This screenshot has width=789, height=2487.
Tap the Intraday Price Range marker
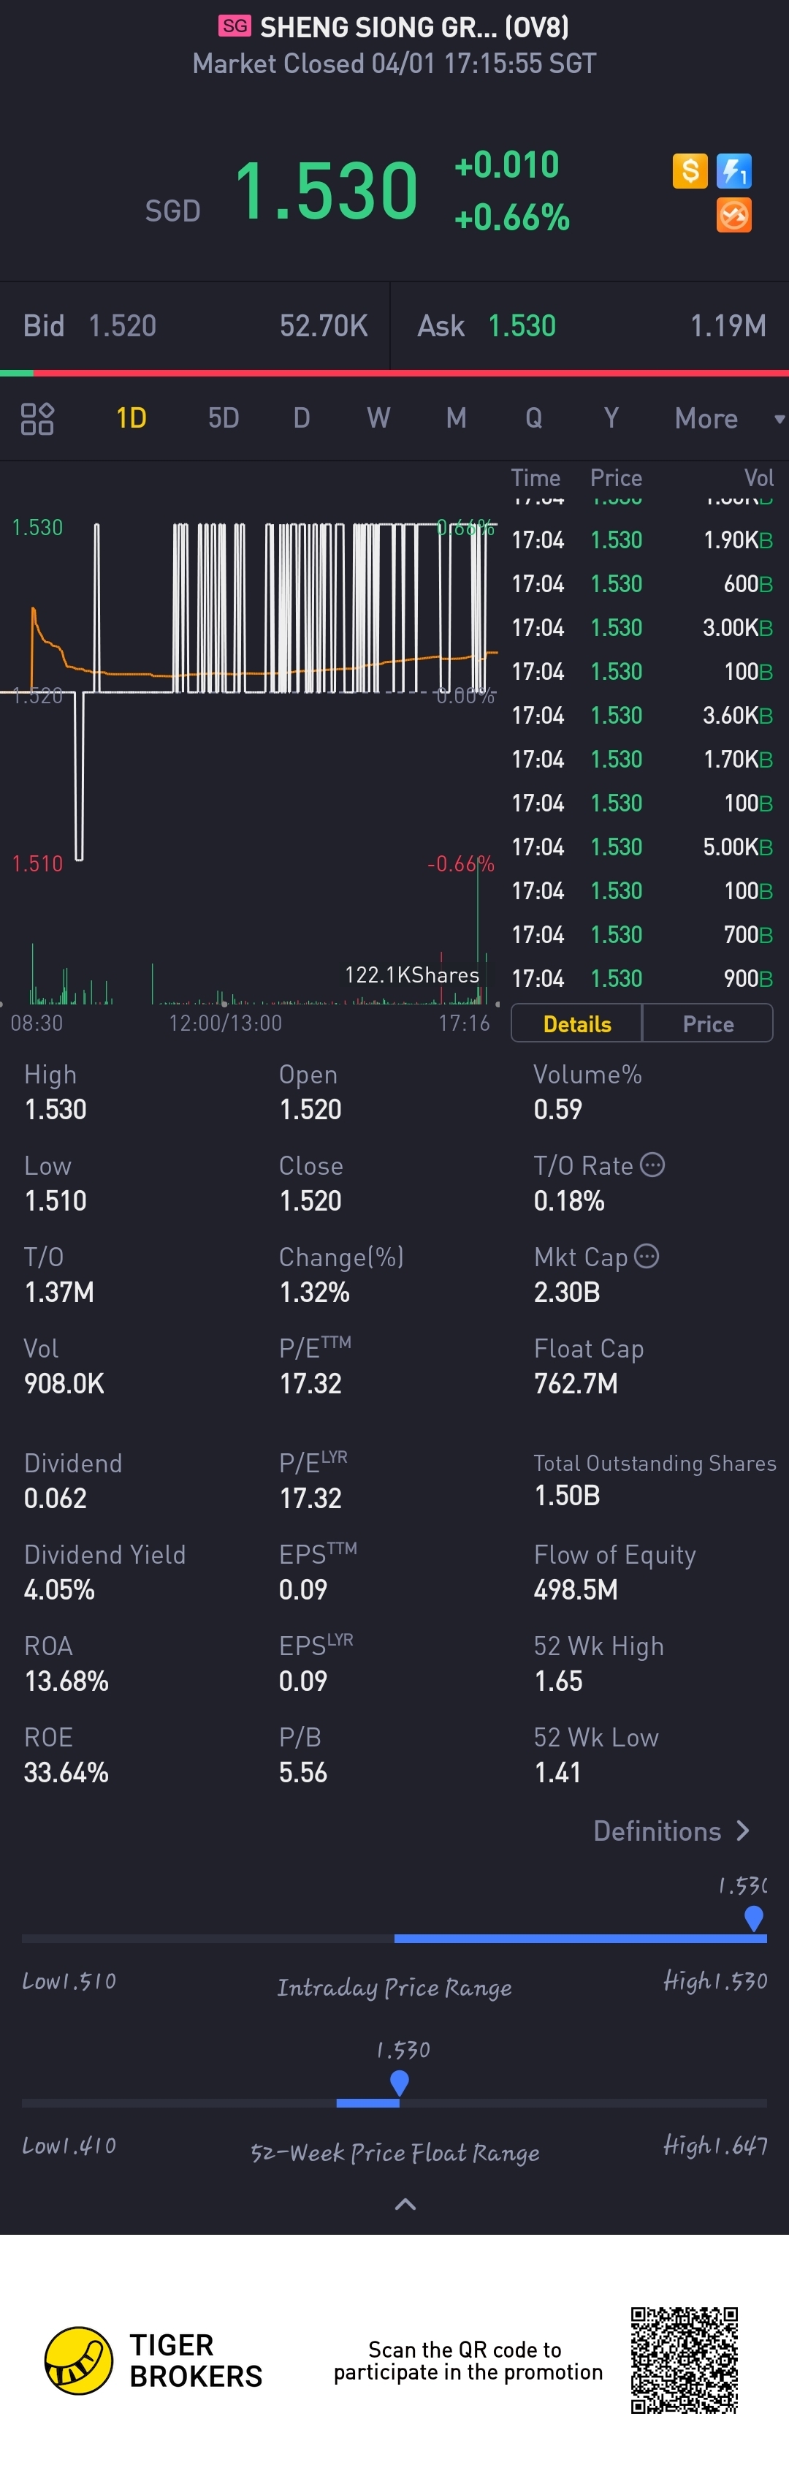coord(754,1918)
